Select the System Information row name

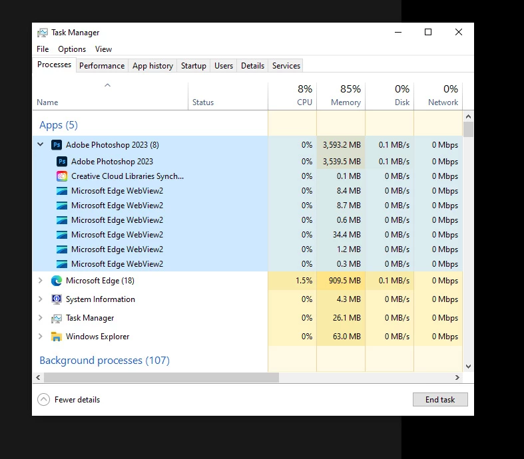(x=101, y=299)
